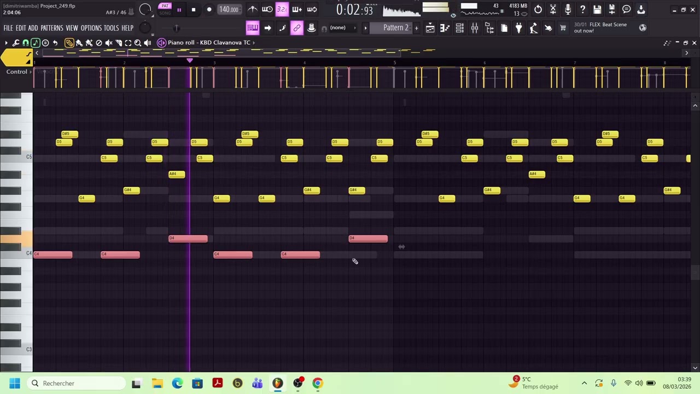The height and width of the screenshot is (394, 700).
Task: Open the FILE menu
Action: [x=8, y=28]
